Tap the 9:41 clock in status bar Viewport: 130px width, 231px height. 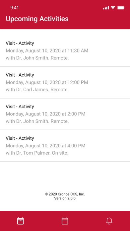point(15,8)
